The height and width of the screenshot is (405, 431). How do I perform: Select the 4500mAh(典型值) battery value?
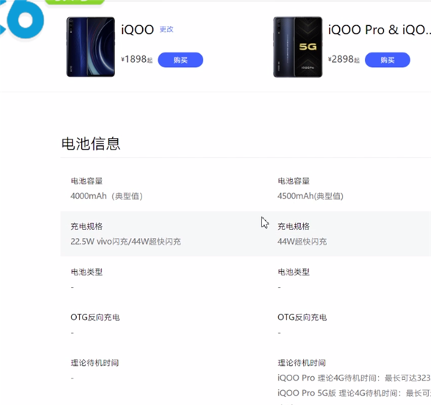pos(310,196)
